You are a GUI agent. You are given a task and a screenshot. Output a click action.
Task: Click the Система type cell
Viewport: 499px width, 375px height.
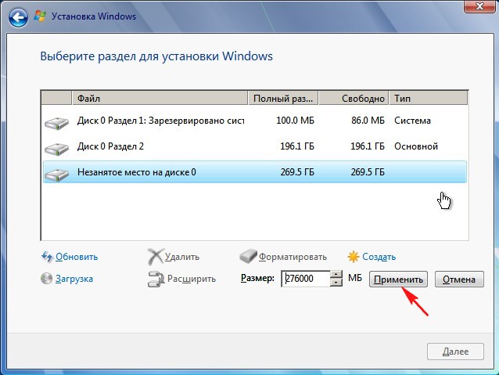(x=412, y=121)
